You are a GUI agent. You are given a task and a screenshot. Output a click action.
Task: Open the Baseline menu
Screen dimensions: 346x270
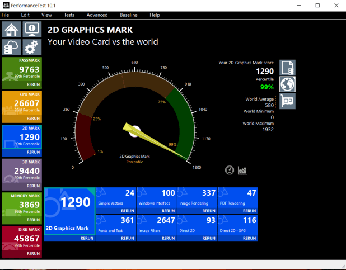click(x=129, y=15)
